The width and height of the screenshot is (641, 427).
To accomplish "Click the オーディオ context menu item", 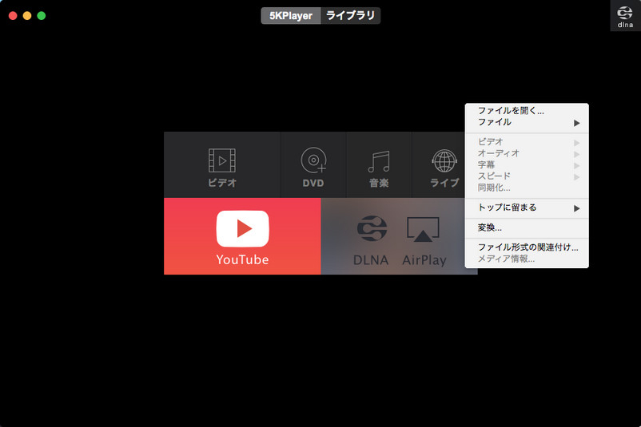I will click(x=499, y=153).
